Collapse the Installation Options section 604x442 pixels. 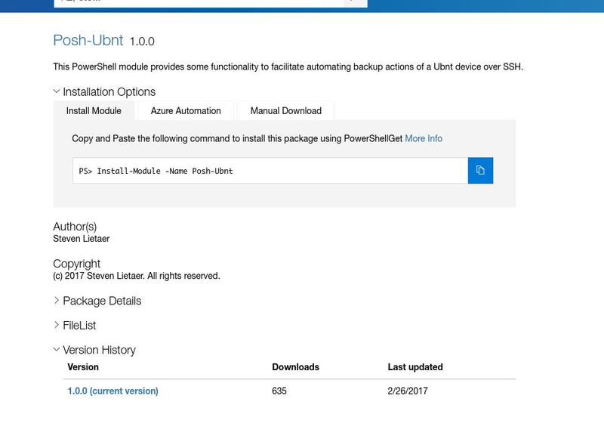[x=104, y=91]
